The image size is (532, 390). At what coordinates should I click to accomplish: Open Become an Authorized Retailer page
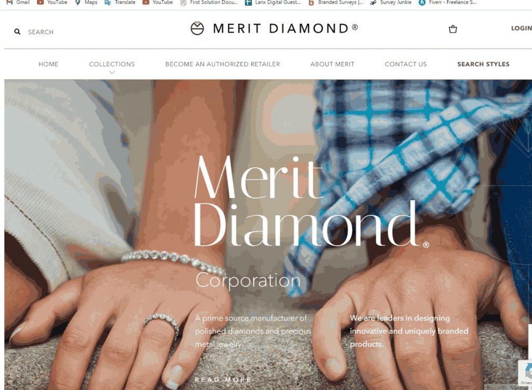[222, 64]
